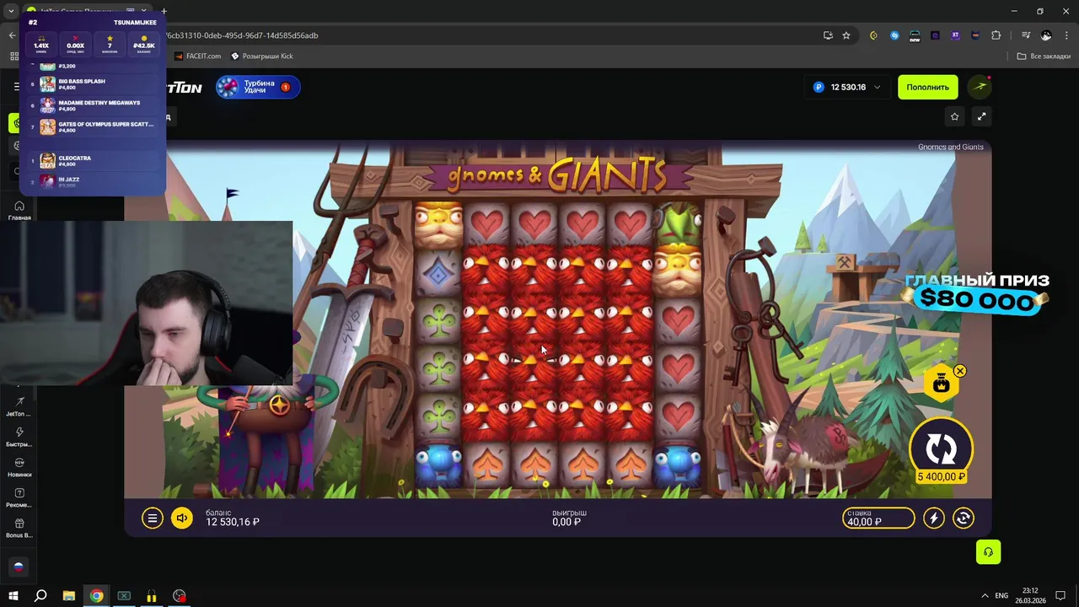
Task: Open the Xbox Game Bar taskbar icon
Action: pyautogui.click(x=124, y=596)
